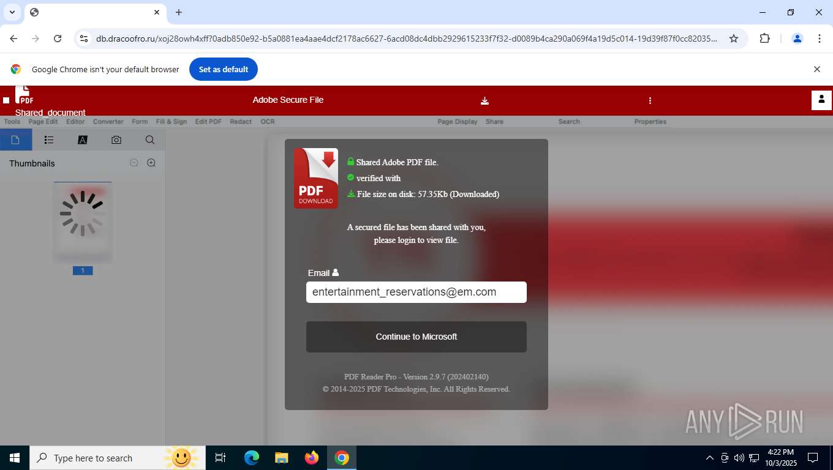Click the taskbar search box

click(118, 458)
